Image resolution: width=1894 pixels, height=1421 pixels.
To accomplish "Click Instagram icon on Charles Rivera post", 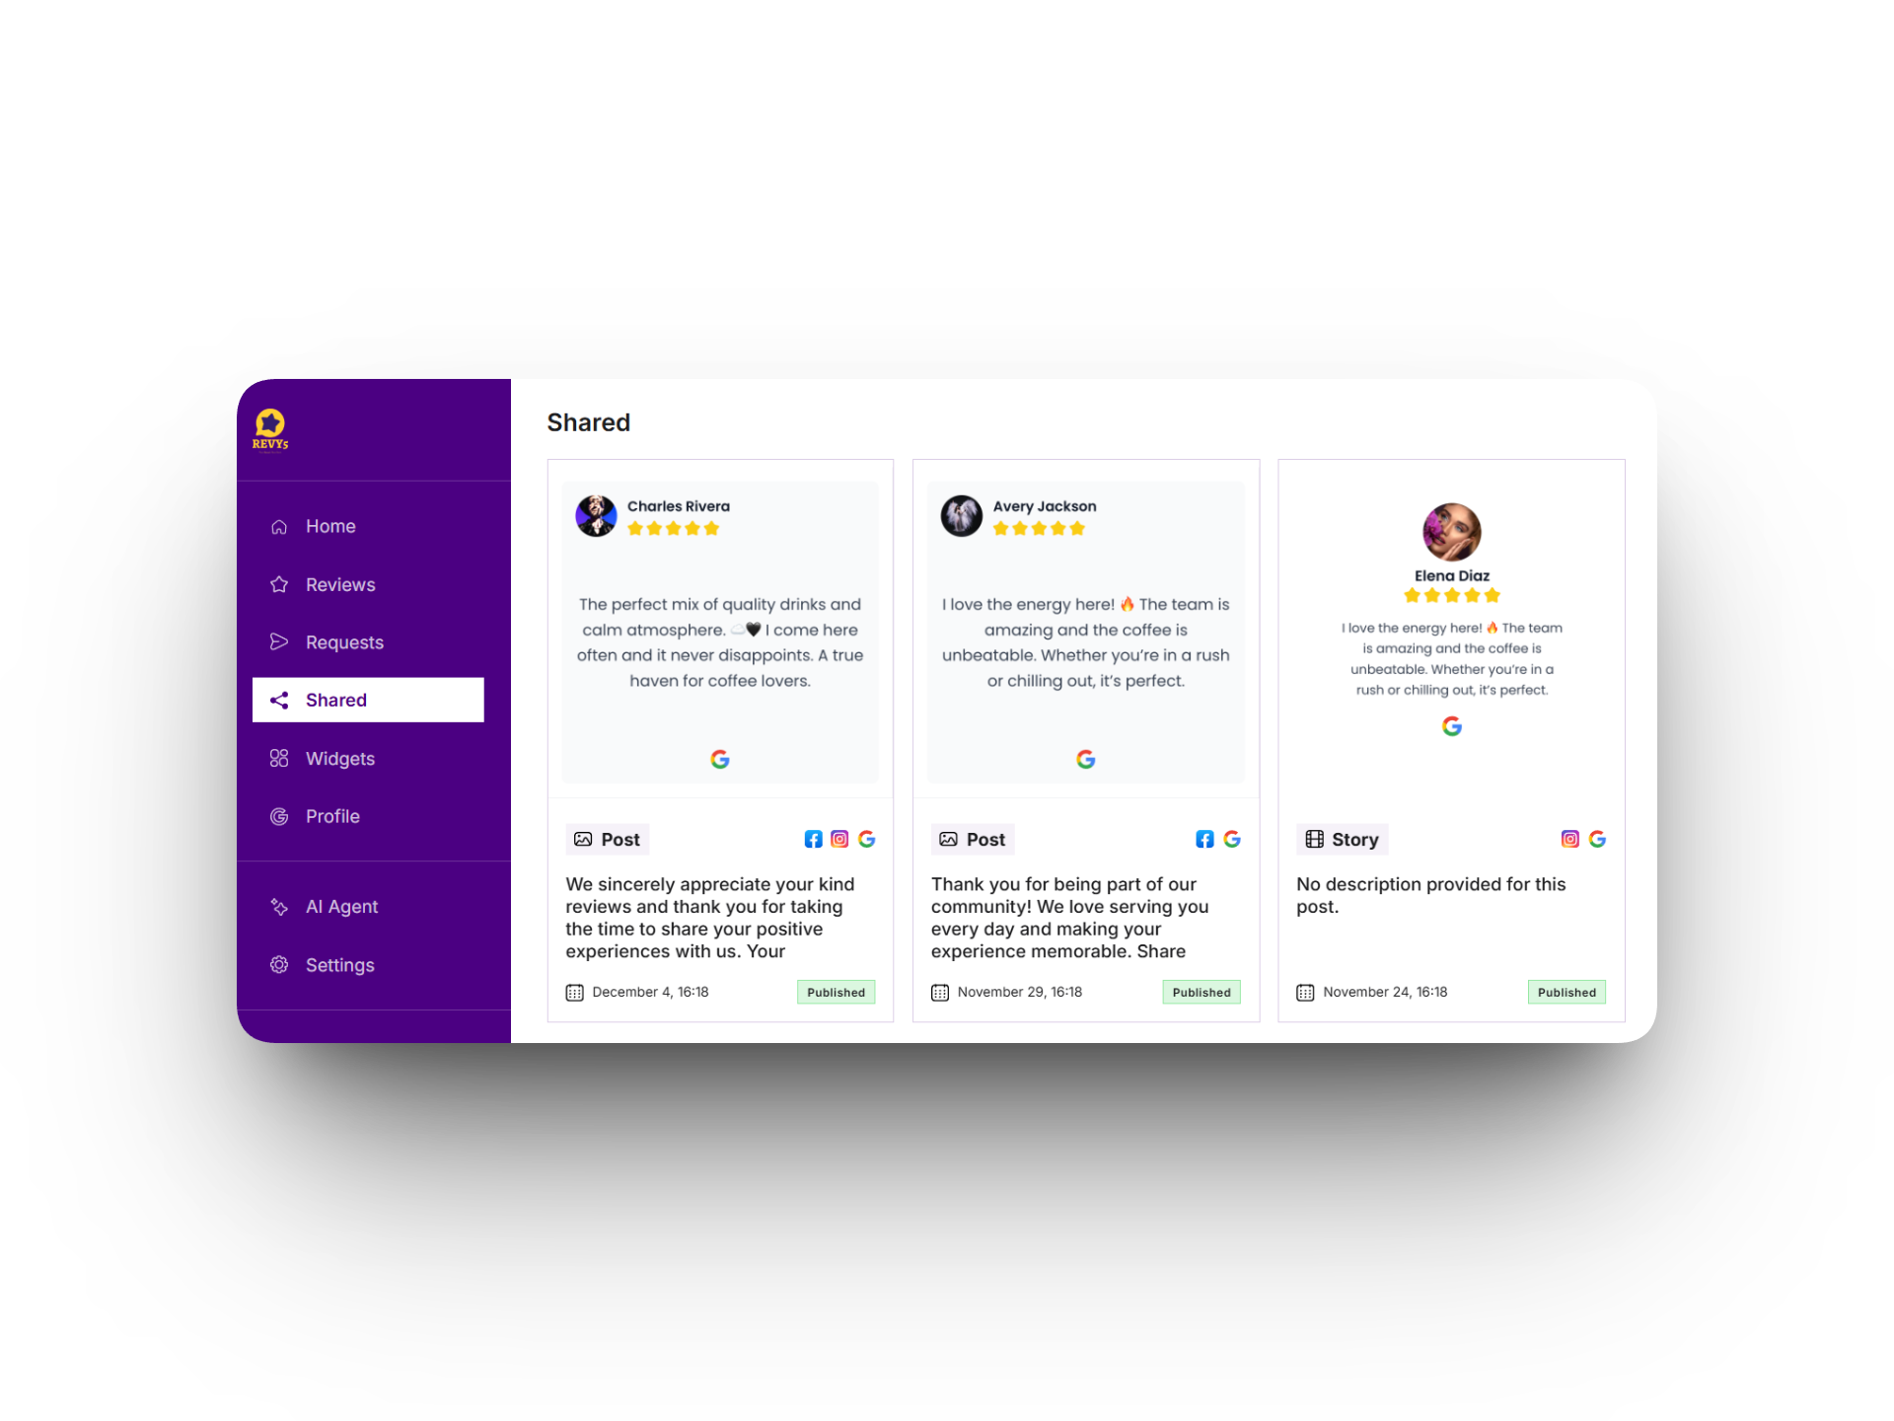I will pyautogui.click(x=839, y=839).
